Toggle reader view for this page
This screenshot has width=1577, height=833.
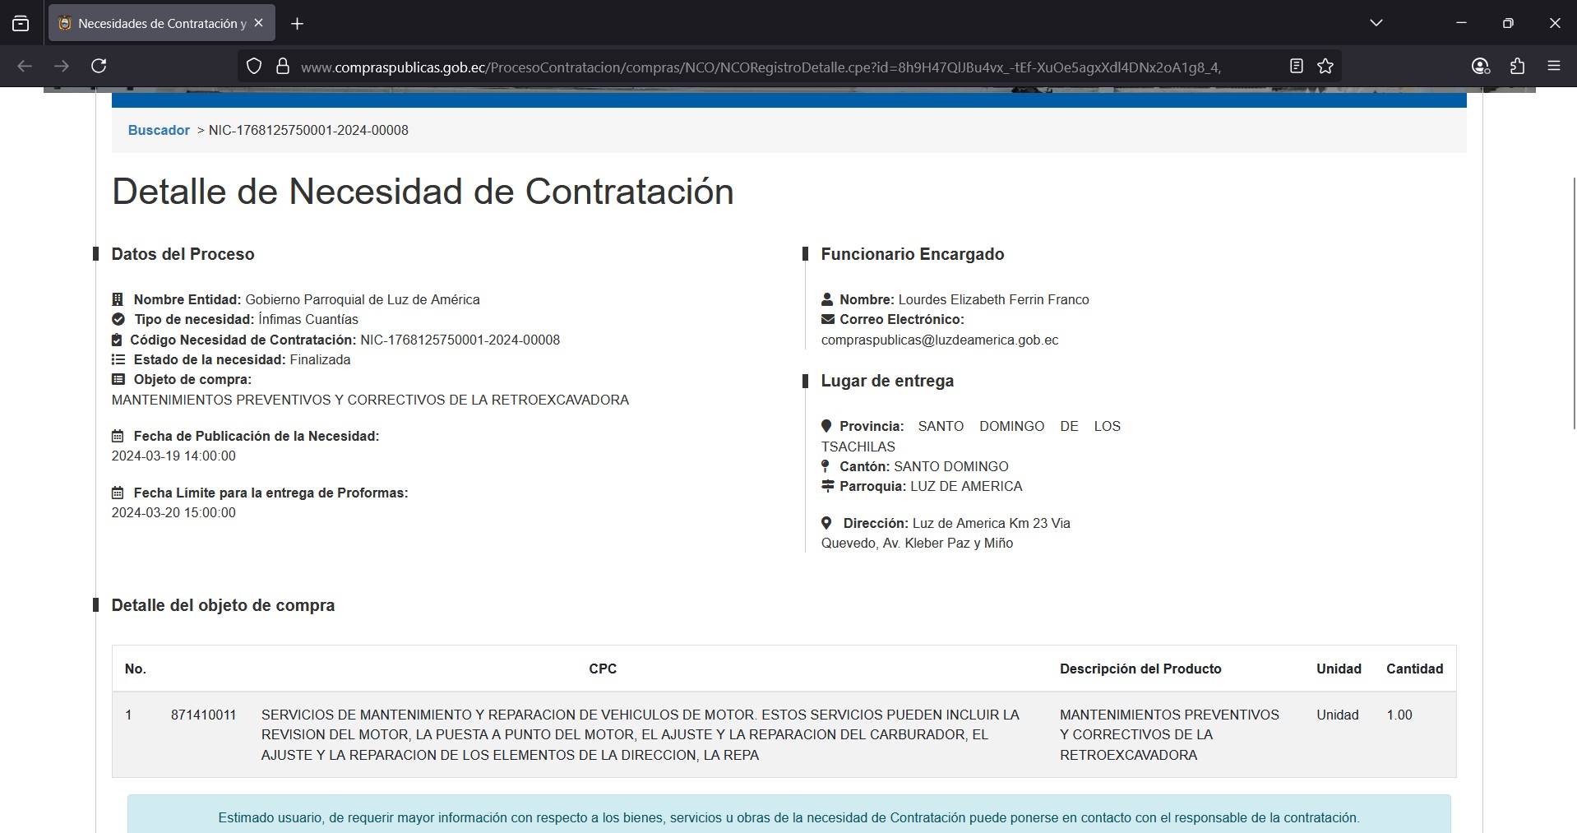(x=1297, y=66)
